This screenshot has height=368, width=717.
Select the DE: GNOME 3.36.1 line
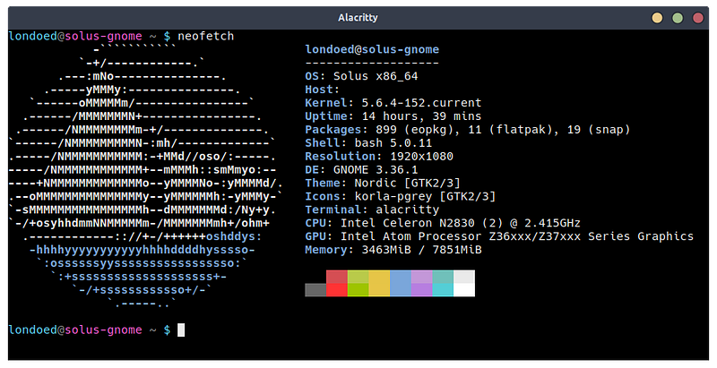(362, 170)
